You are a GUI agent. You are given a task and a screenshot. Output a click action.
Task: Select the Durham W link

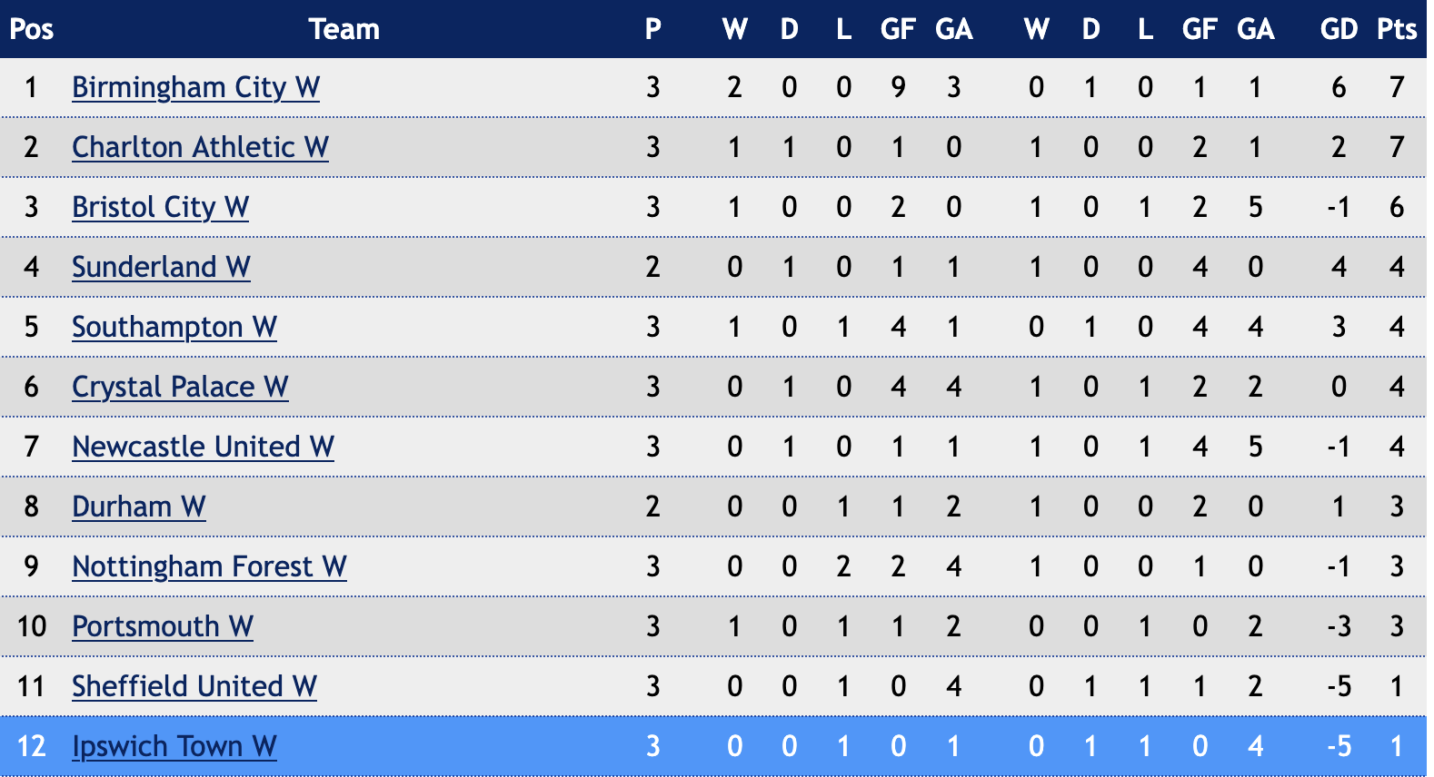point(138,507)
